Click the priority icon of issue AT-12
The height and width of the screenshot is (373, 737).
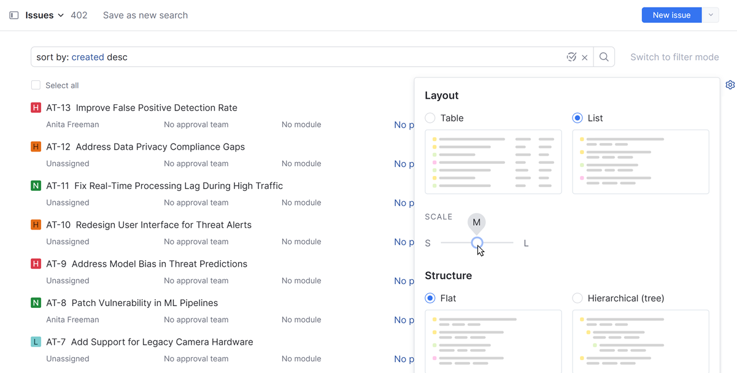click(x=36, y=147)
